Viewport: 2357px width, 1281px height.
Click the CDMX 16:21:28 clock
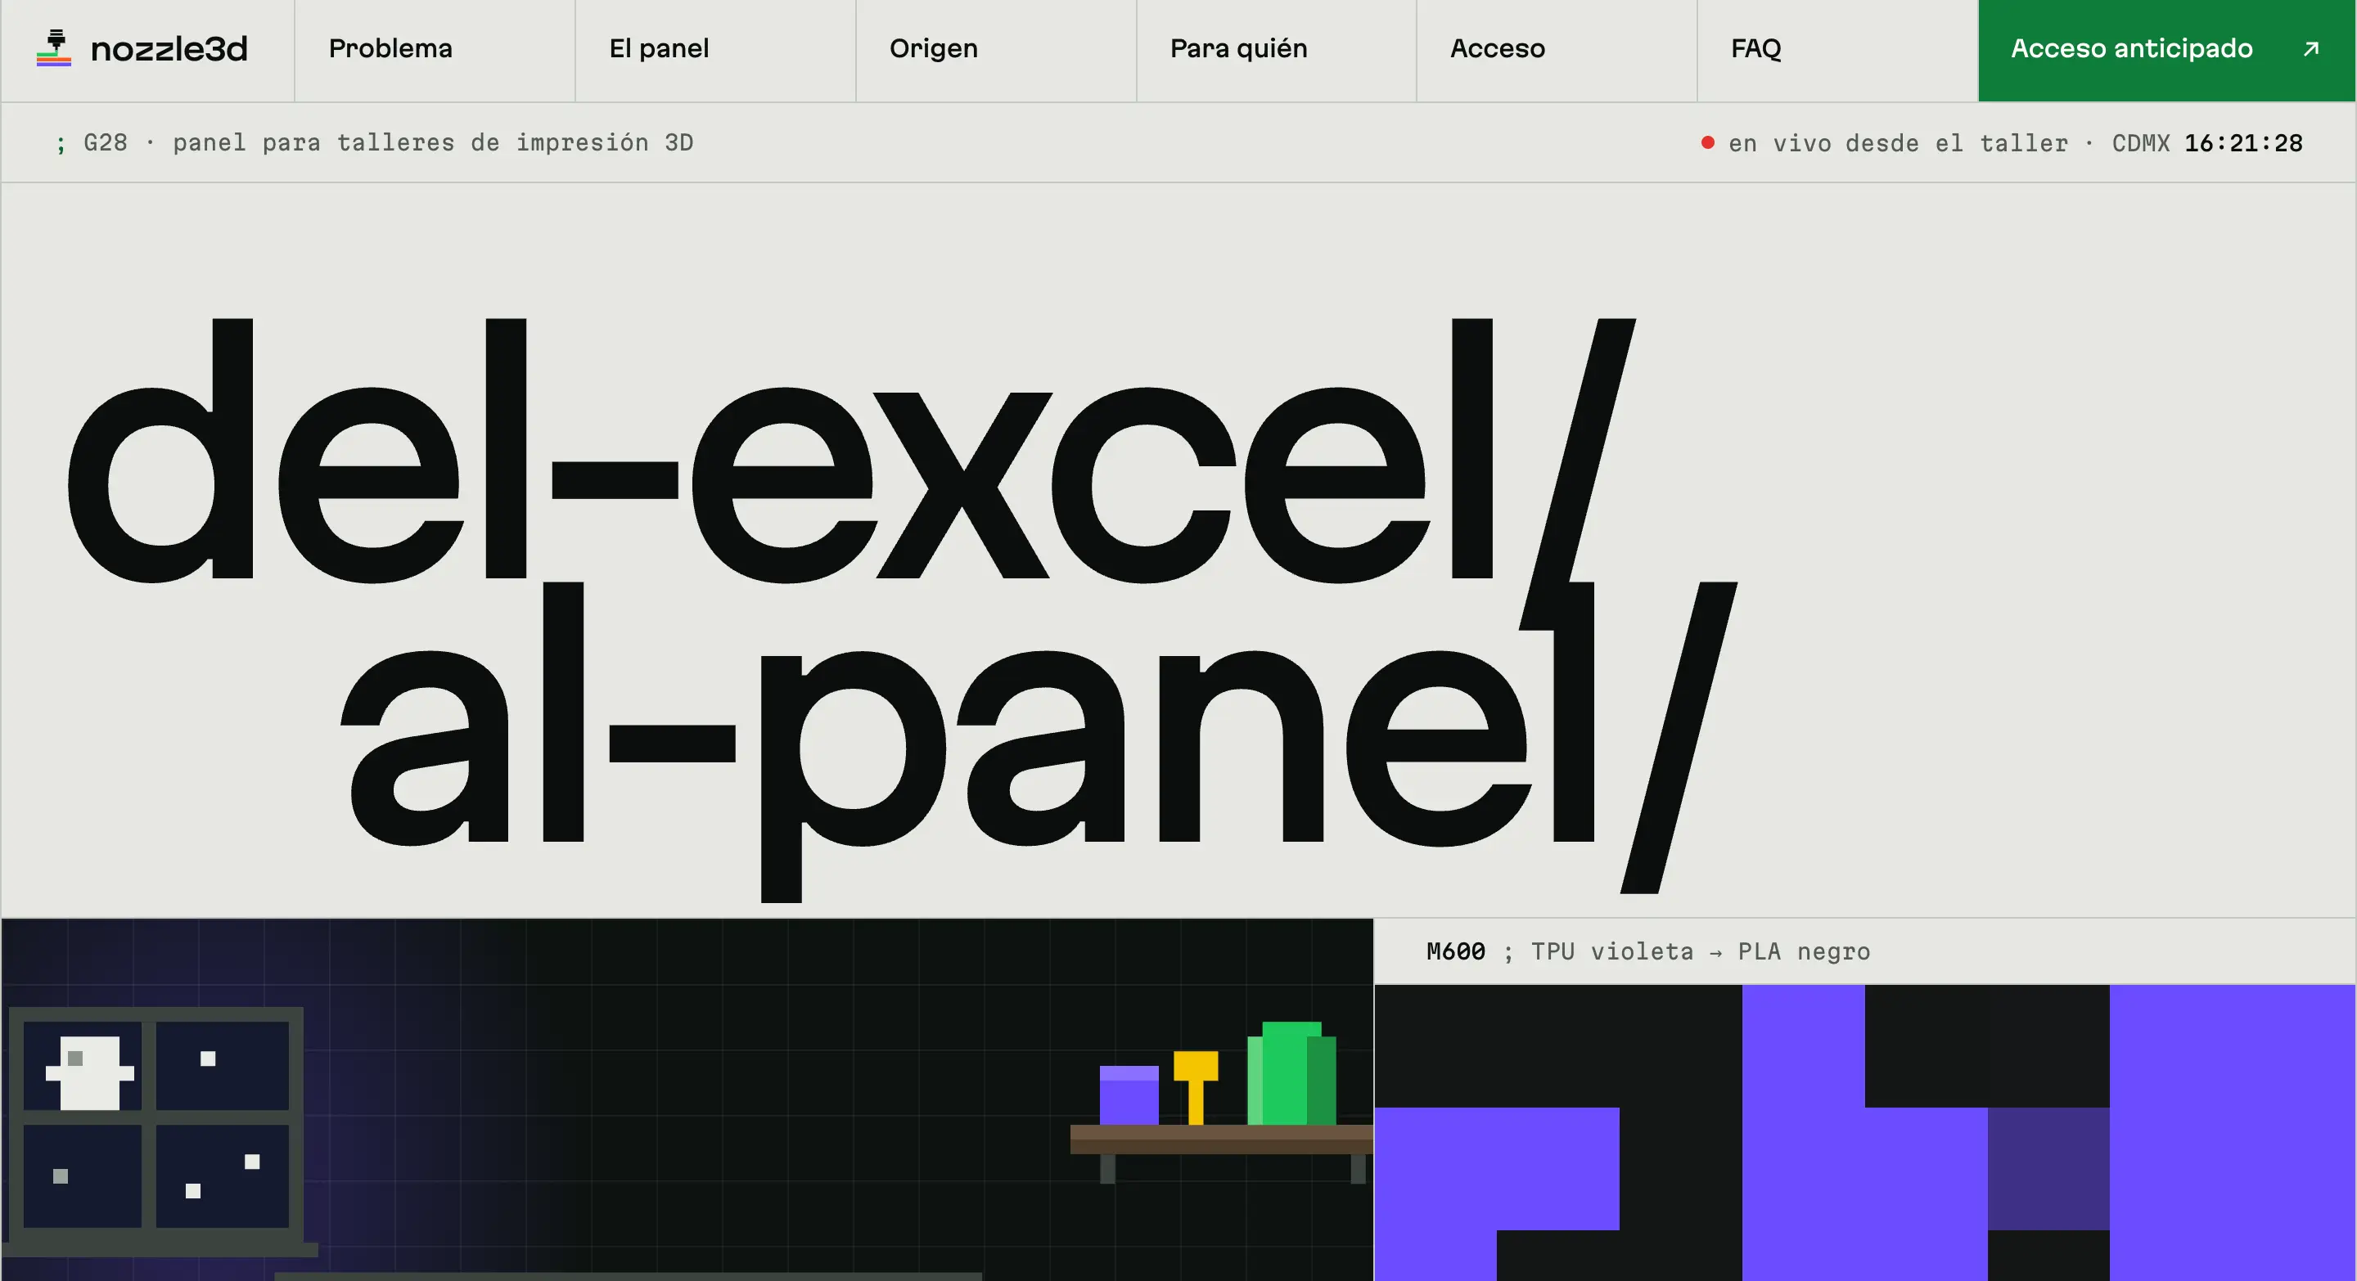(x=2207, y=143)
